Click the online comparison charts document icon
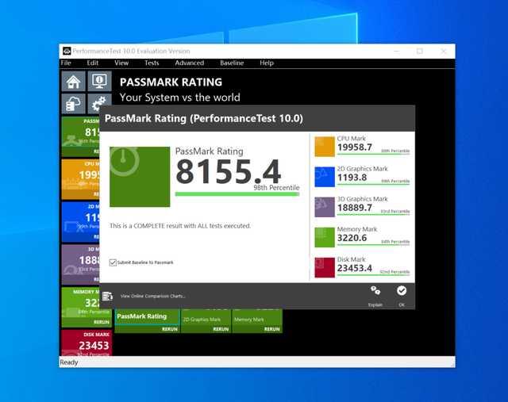This screenshot has height=402, width=508. [107, 296]
